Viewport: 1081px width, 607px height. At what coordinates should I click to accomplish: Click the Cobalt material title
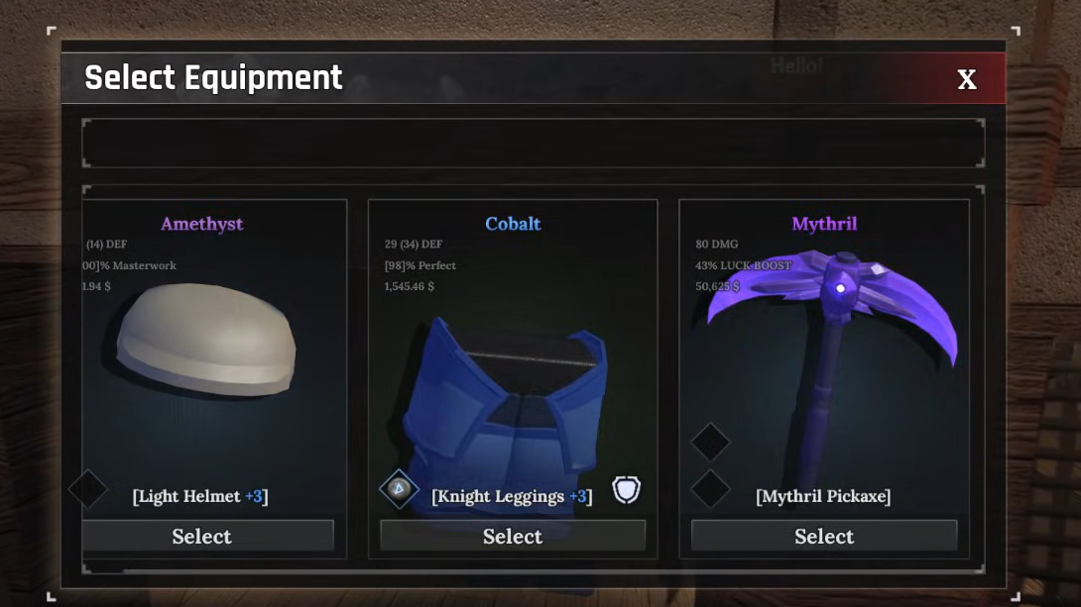coord(512,224)
